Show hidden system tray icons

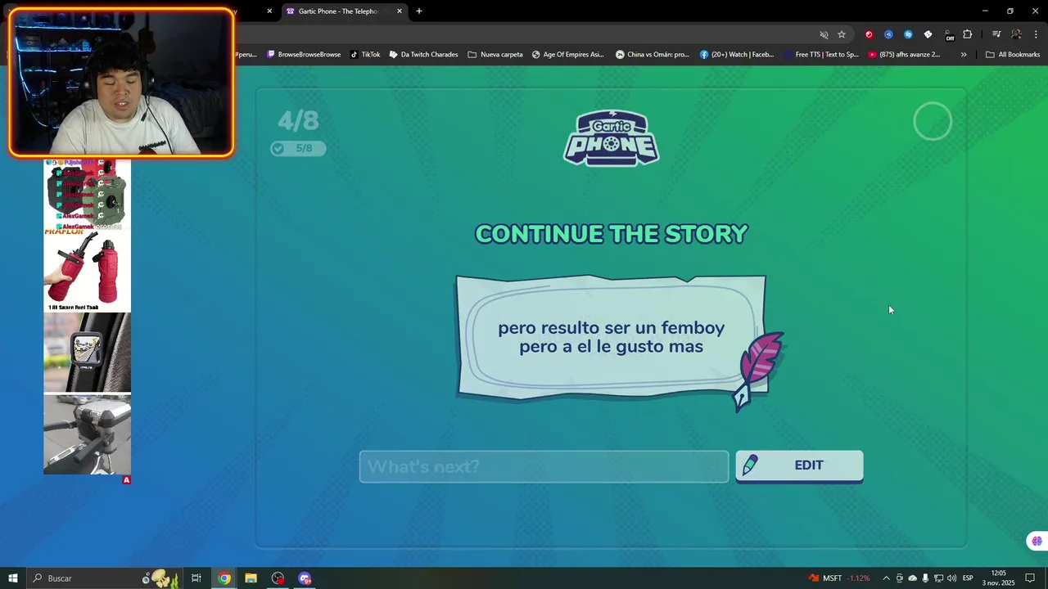click(886, 578)
